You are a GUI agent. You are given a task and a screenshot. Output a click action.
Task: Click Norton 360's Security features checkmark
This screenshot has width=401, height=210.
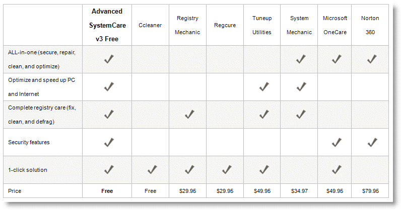[x=372, y=142]
